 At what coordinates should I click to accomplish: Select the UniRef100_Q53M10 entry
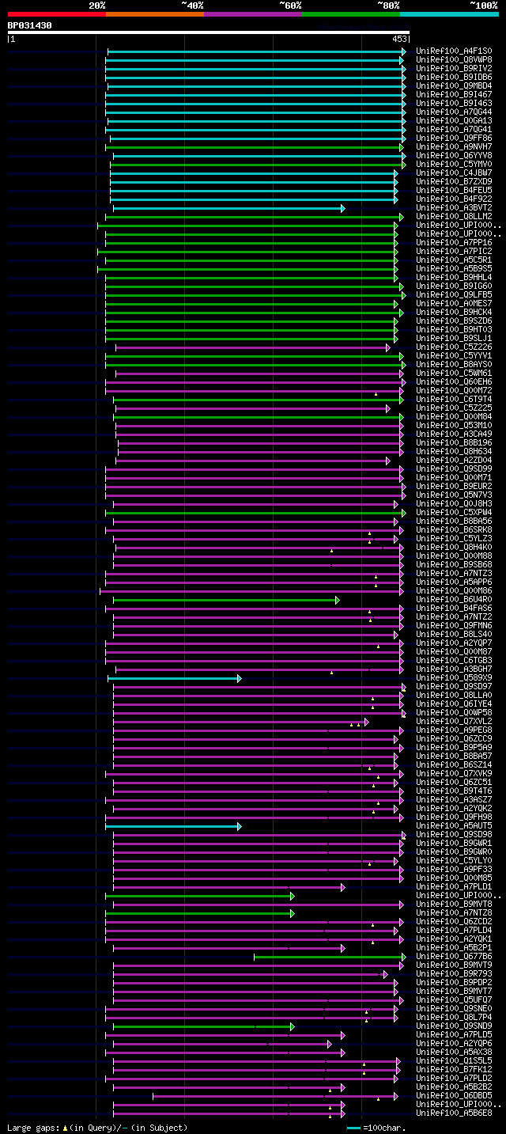click(454, 425)
